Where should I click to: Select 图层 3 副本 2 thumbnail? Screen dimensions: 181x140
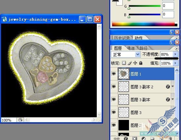pyautogui.click(x=124, y=87)
